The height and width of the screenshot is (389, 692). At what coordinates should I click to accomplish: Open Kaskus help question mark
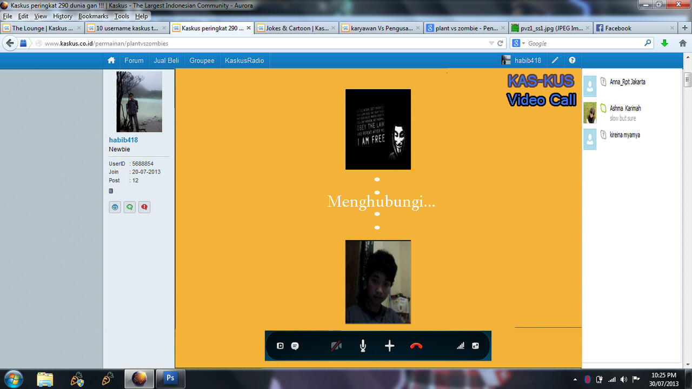pyautogui.click(x=572, y=61)
